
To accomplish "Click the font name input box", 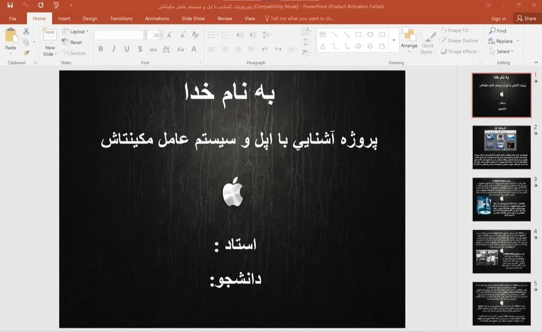I will (x=119, y=35).
